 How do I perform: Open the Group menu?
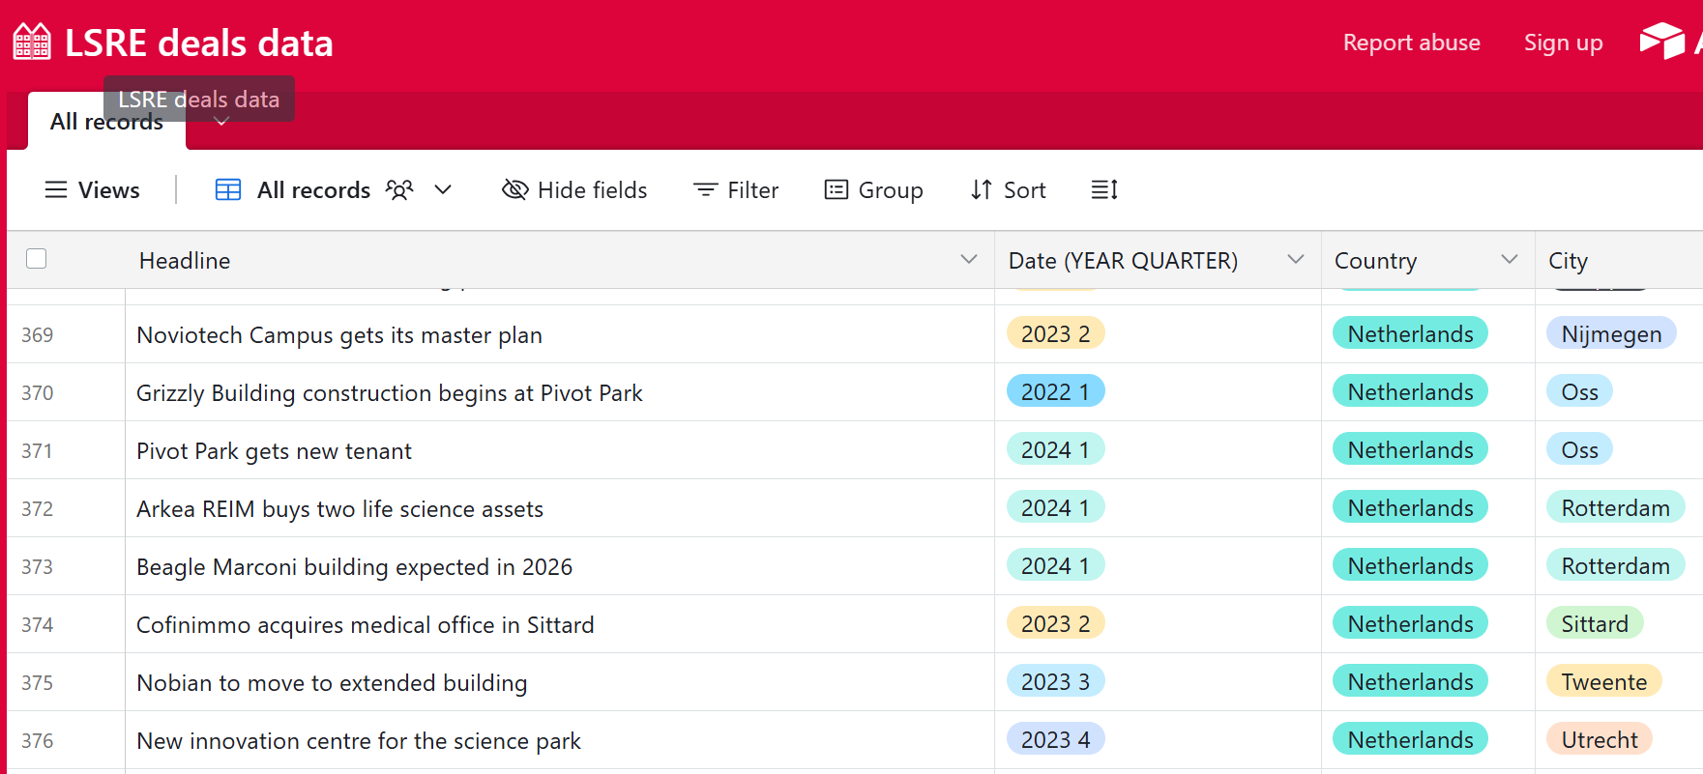(874, 190)
